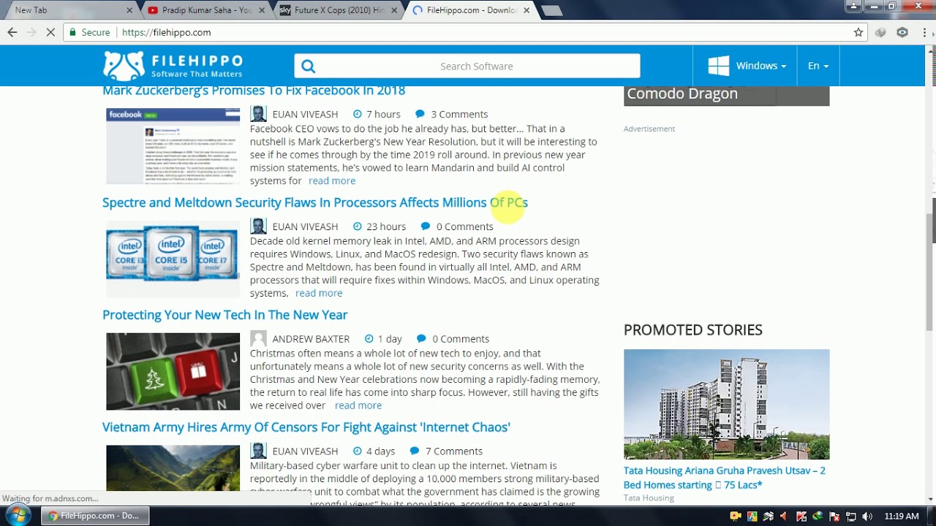Open the Christmas keyboard keys thumbnail
The height and width of the screenshot is (526, 936).
pyautogui.click(x=173, y=371)
